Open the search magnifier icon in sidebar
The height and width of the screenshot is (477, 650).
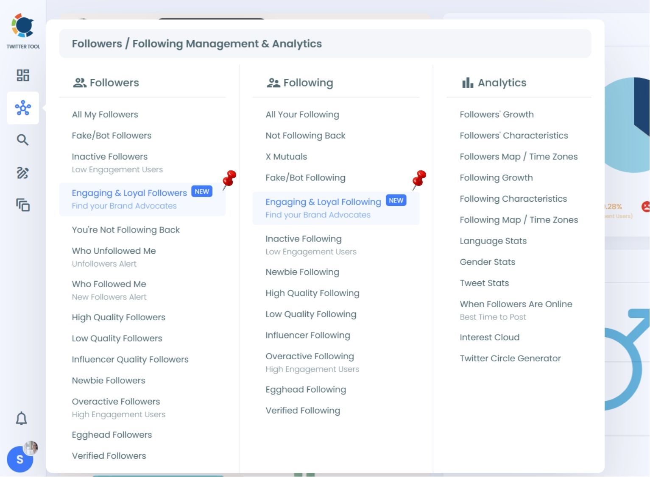23,140
